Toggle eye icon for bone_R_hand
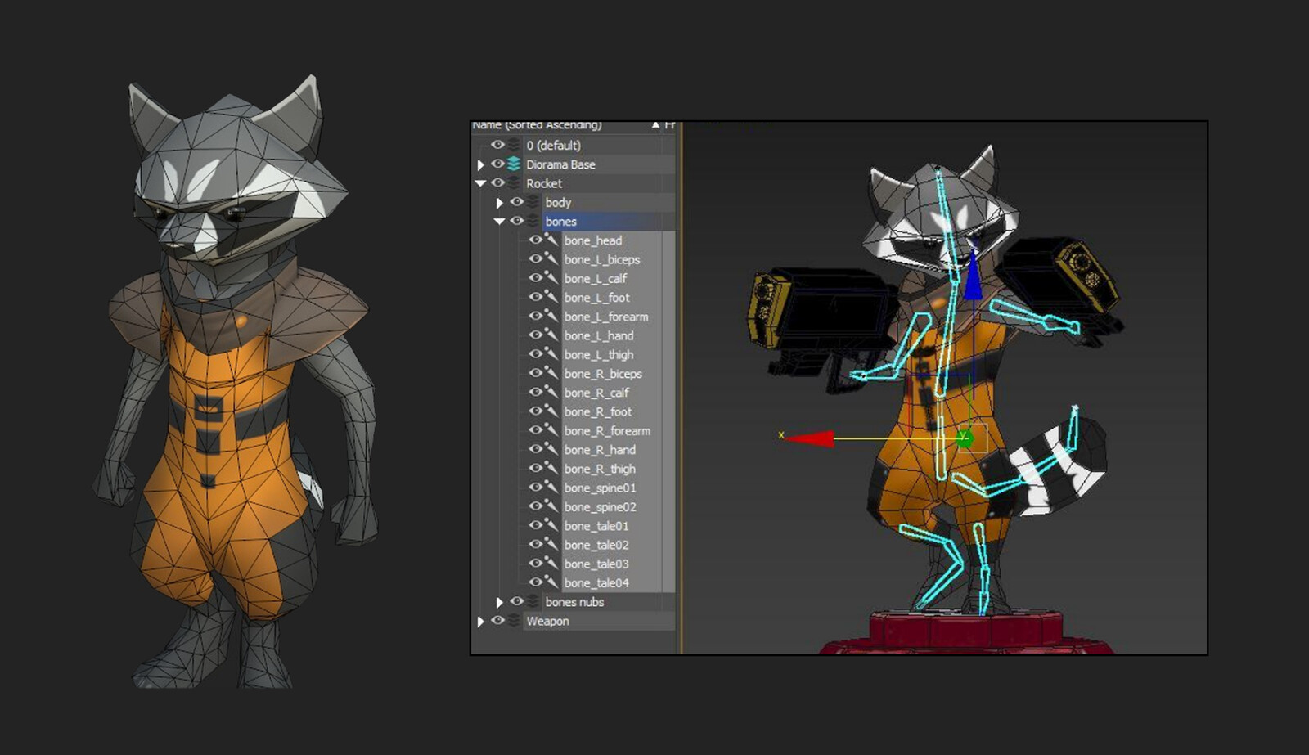This screenshot has width=1309, height=755. (535, 449)
